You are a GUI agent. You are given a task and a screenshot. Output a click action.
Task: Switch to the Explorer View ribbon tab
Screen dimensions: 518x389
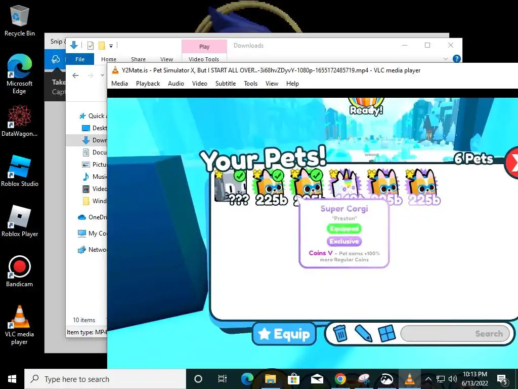(166, 59)
